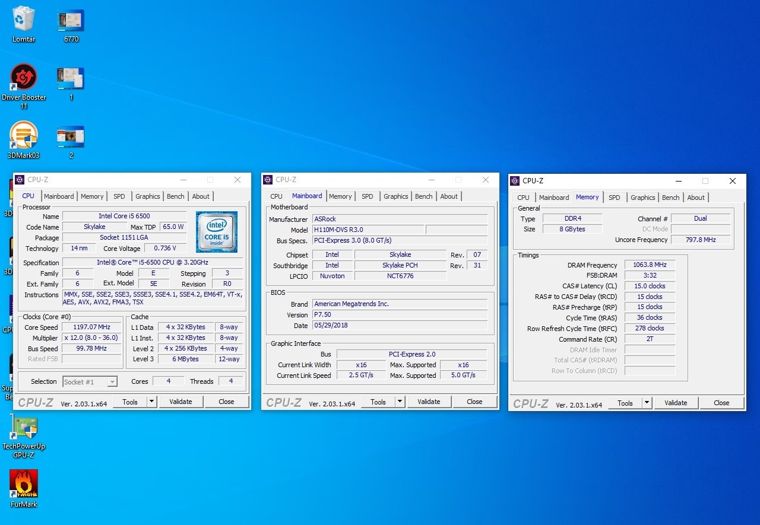This screenshot has width=760, height=525.
Task: Click Validate in the Memory window
Action: pos(676,403)
